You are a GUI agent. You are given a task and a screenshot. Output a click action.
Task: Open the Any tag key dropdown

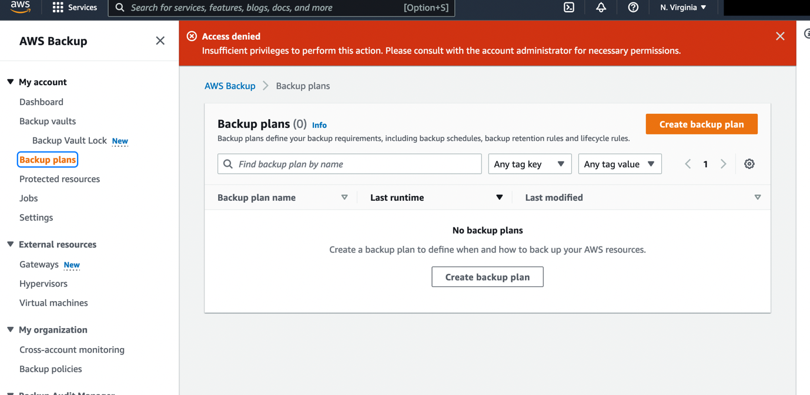pyautogui.click(x=529, y=164)
